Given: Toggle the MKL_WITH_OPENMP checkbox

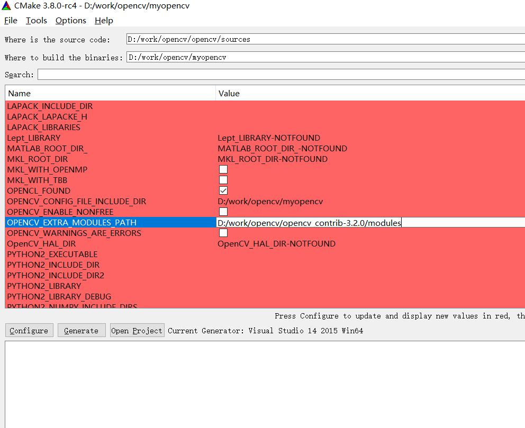Looking at the screenshot, I should [223, 169].
